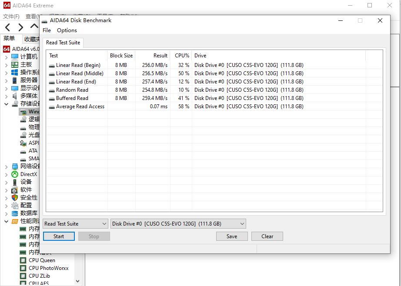Click the 256.0 MB/s result value

pyautogui.click(x=155, y=65)
